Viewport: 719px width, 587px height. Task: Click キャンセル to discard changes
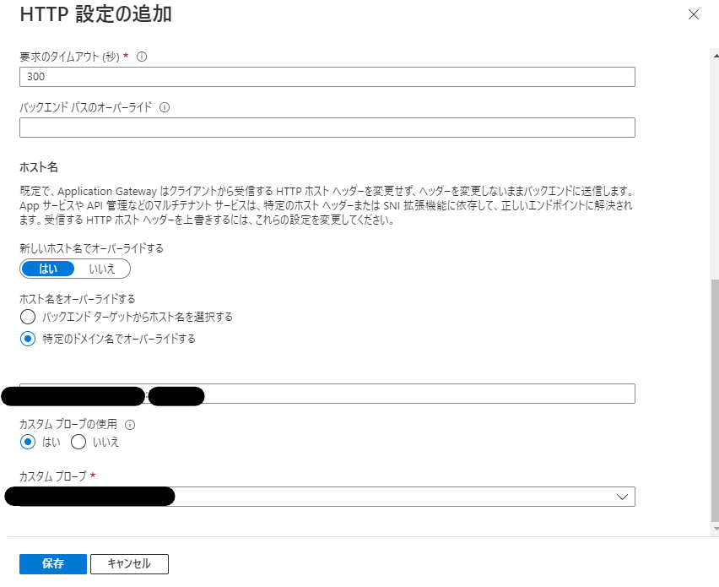[129, 563]
